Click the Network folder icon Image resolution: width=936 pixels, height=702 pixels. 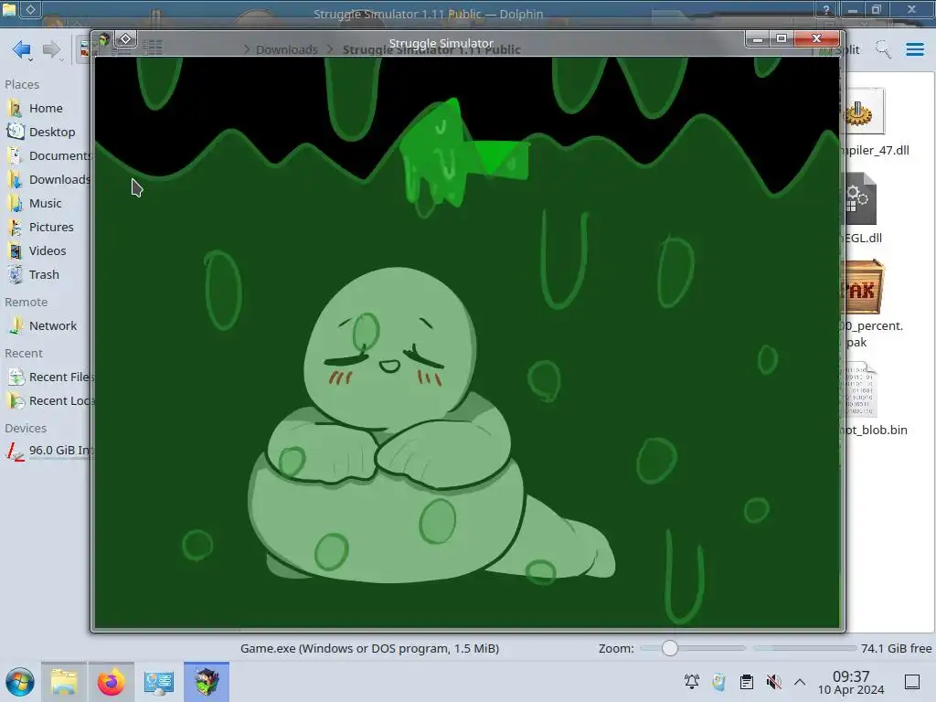pyautogui.click(x=15, y=326)
